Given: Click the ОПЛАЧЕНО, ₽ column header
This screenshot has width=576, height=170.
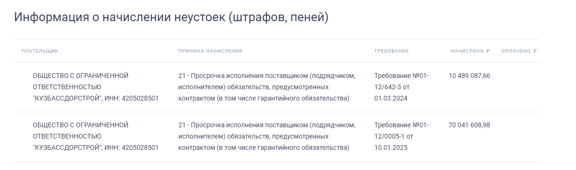Looking at the screenshot, I should pos(519,51).
